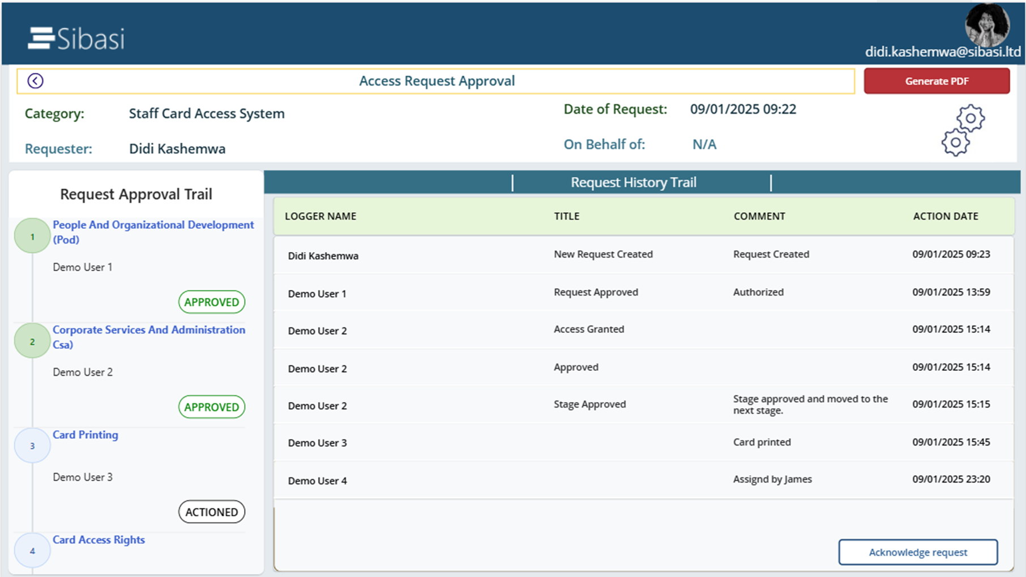Click the ACTION DATE column header

946,216
